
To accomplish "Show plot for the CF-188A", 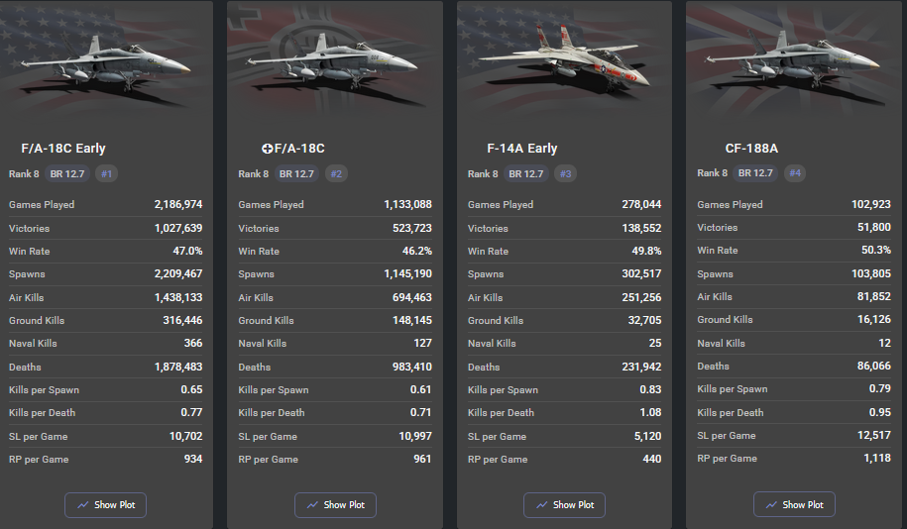I will [794, 504].
